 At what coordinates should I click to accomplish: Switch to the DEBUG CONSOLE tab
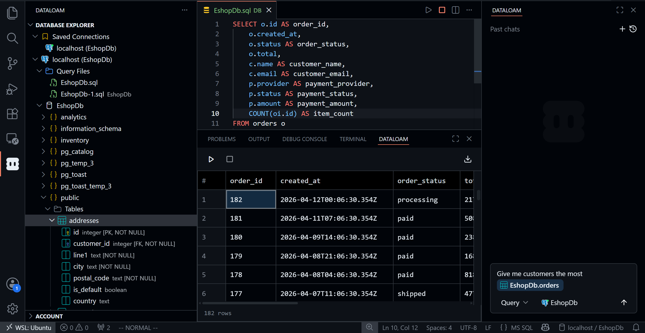[x=304, y=139]
